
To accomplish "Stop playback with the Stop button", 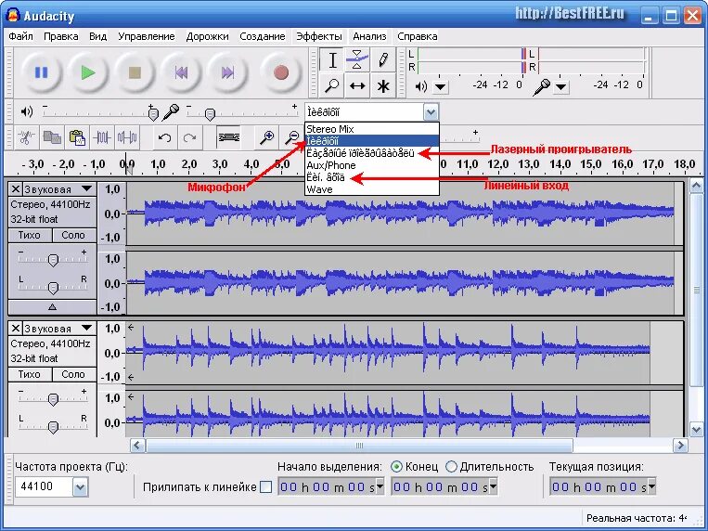I will (135, 72).
